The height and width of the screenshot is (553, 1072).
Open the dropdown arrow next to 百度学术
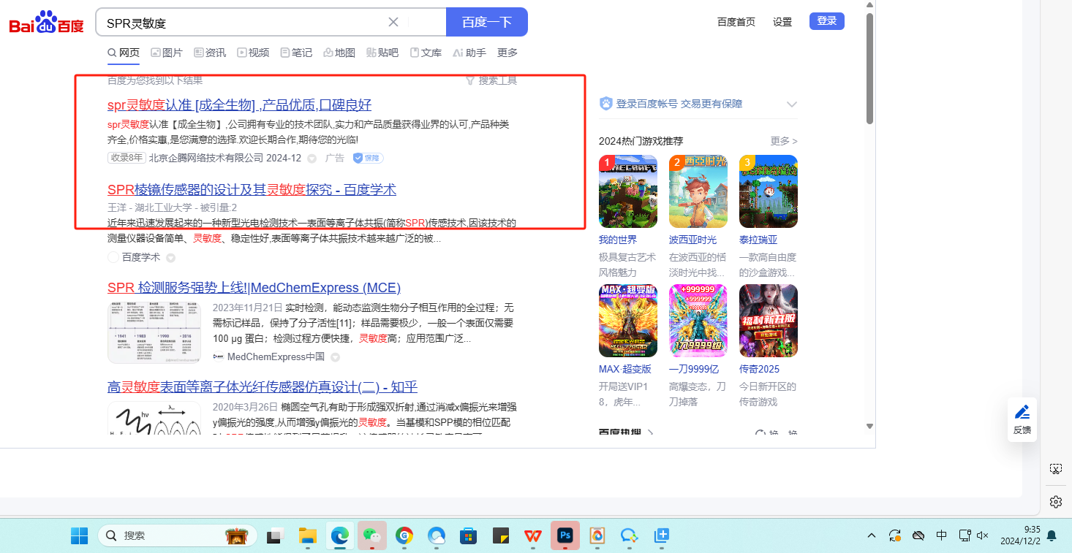point(170,258)
